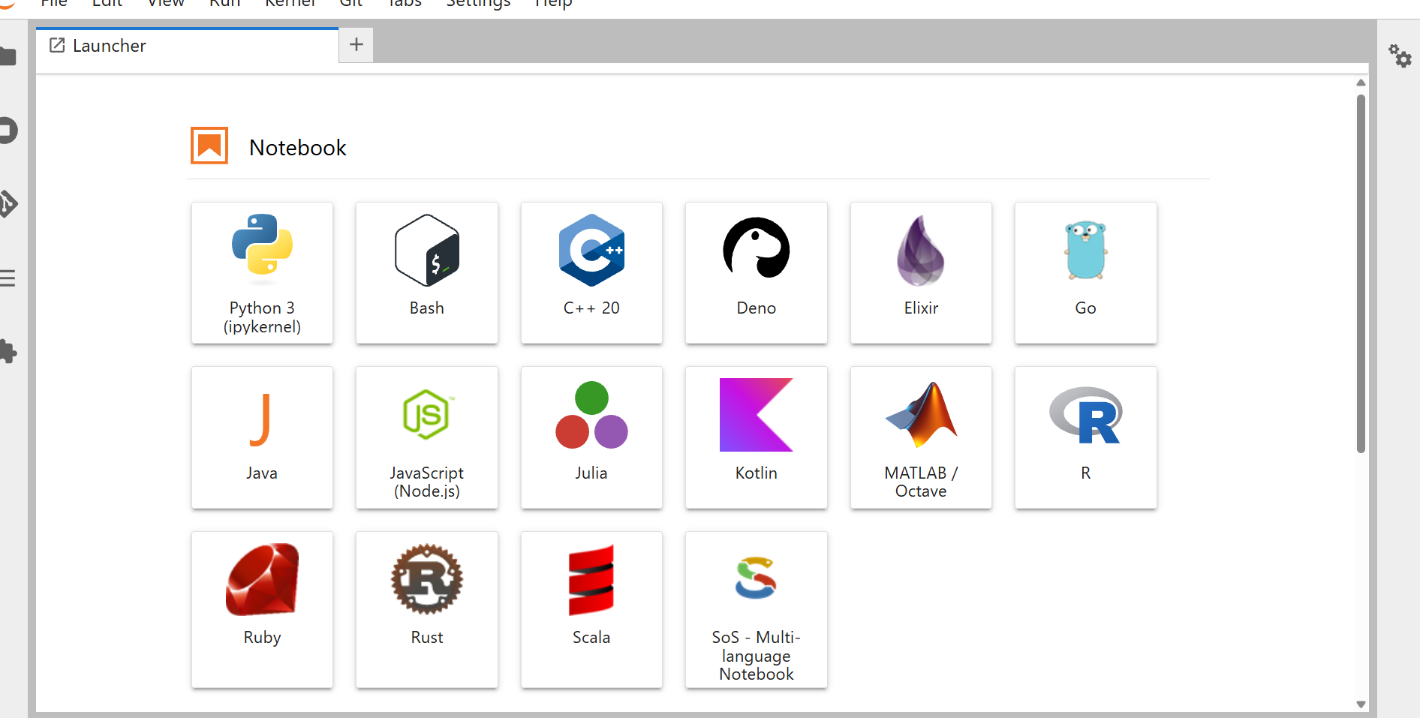Open the Extension Manager puzzle icon
The image size is (1420, 718).
tap(8, 351)
